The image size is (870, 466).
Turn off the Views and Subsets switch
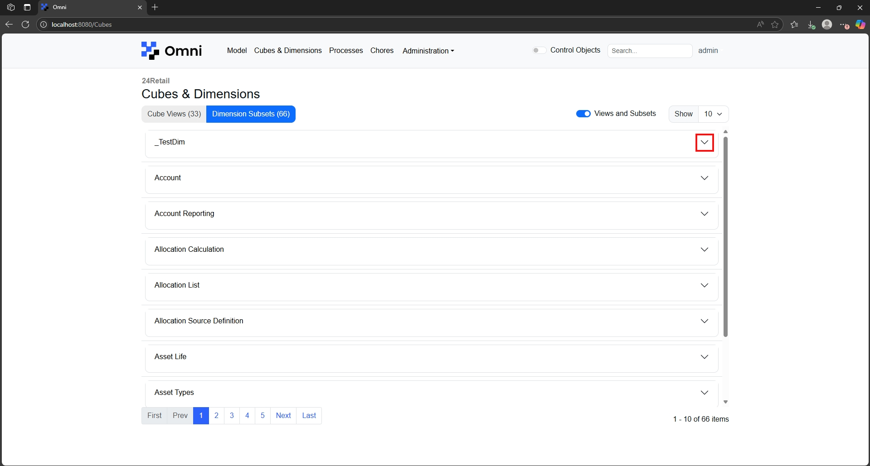[583, 114]
